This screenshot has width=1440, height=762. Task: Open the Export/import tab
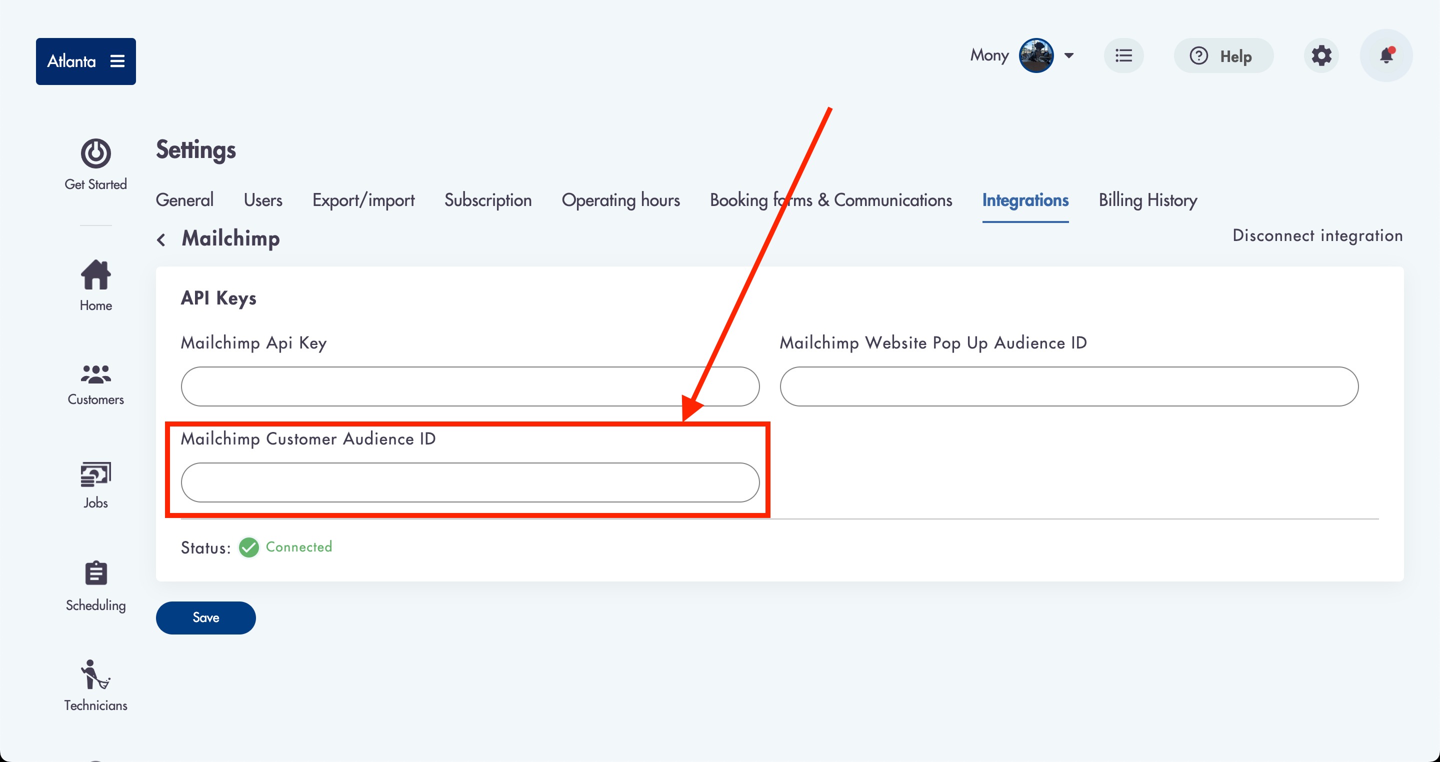(x=363, y=200)
